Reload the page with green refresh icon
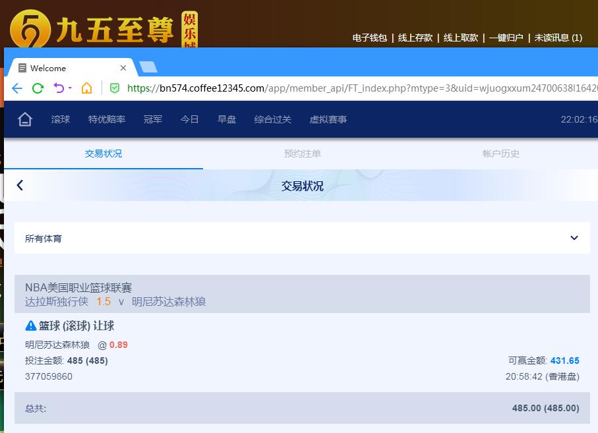The width and height of the screenshot is (598, 433). [x=38, y=88]
